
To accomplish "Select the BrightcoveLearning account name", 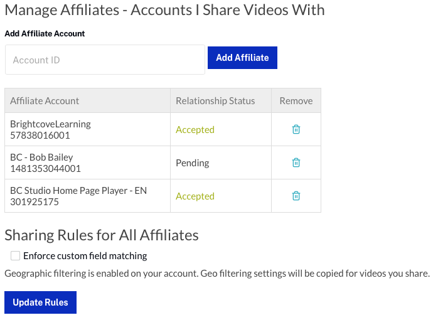I will (x=50, y=124).
